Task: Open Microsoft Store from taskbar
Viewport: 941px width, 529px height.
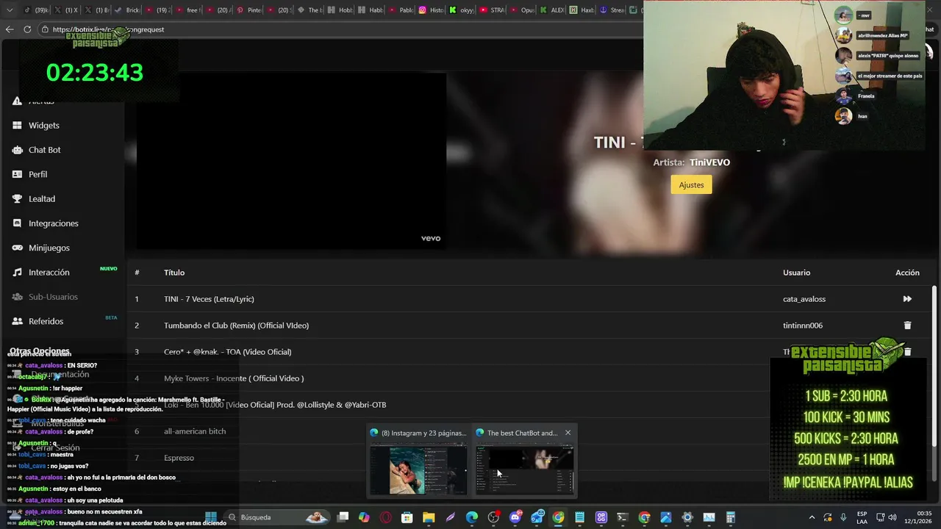Action: coord(407,517)
